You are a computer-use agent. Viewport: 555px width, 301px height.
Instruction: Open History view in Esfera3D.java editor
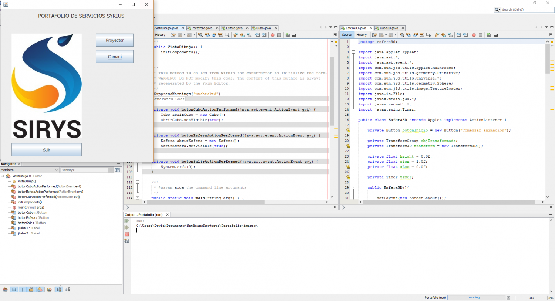[x=361, y=35]
